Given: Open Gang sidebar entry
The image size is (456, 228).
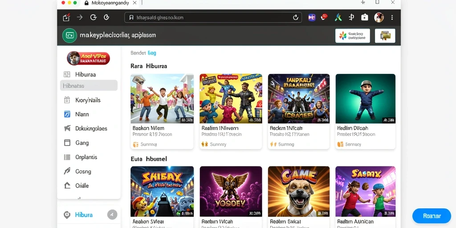Looking at the screenshot, I should (82, 143).
